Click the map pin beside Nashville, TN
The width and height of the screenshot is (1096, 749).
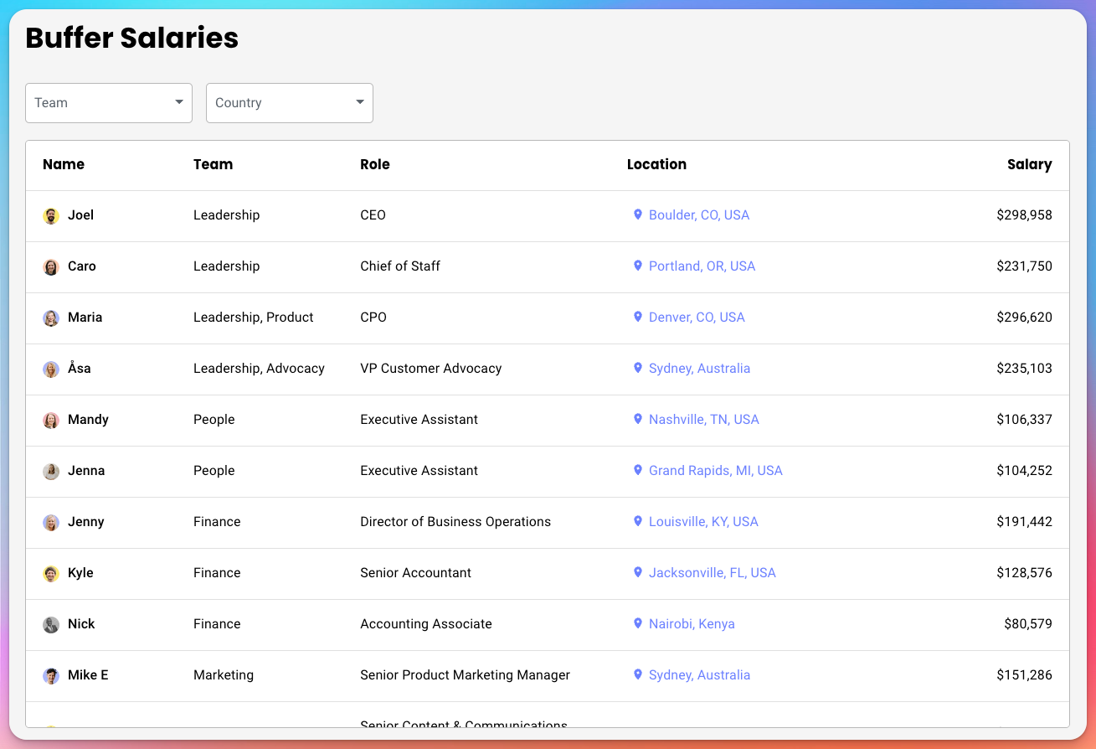click(638, 420)
